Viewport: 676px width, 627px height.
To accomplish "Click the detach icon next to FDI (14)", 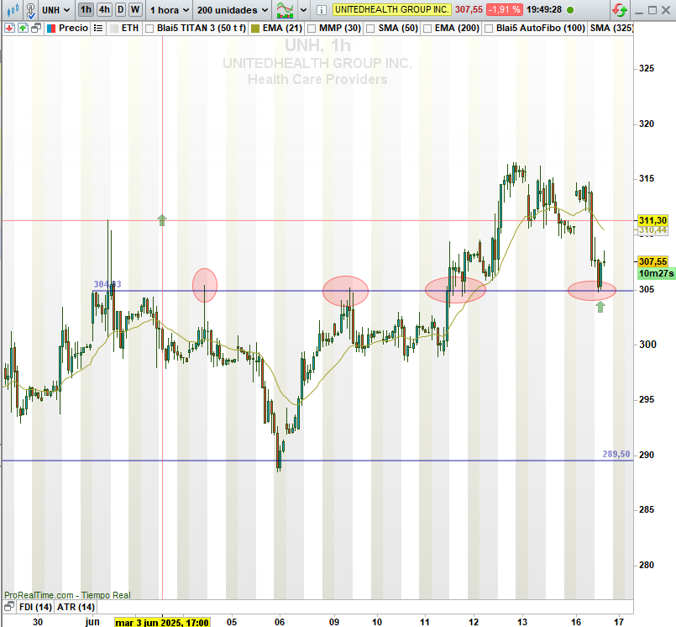I will pyautogui.click(x=9, y=607).
